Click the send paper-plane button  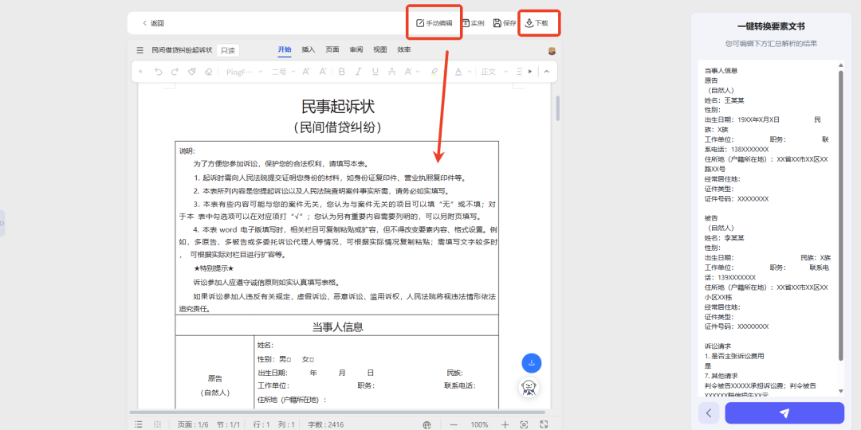(784, 413)
